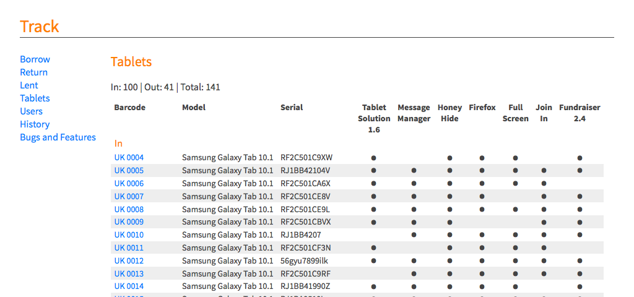Viewport: 634px width, 297px height.
Task: Click serial RJ1BB42104V
Action: 305,171
